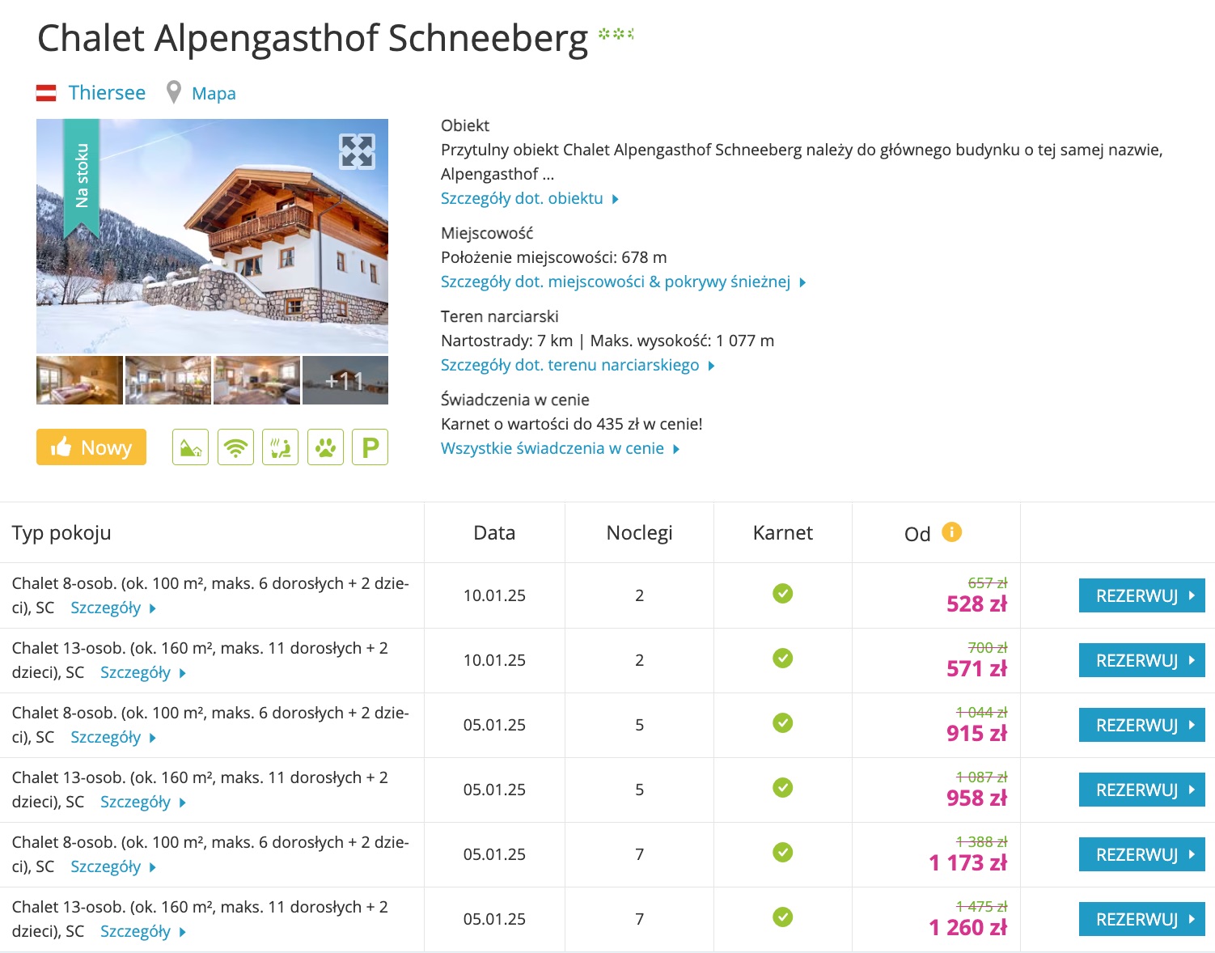The image size is (1215, 953).
Task: Click the Nowy thumbs-up badge
Action: 91,447
